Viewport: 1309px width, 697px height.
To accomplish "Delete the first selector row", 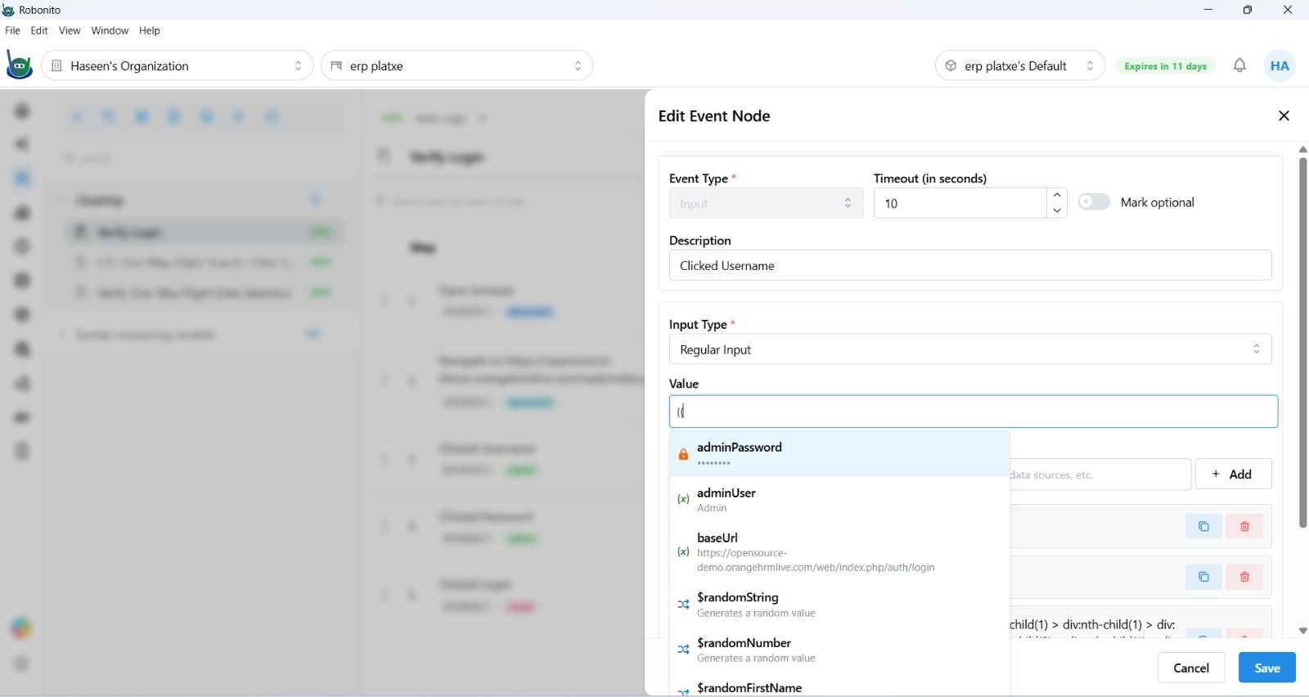I will pyautogui.click(x=1244, y=526).
